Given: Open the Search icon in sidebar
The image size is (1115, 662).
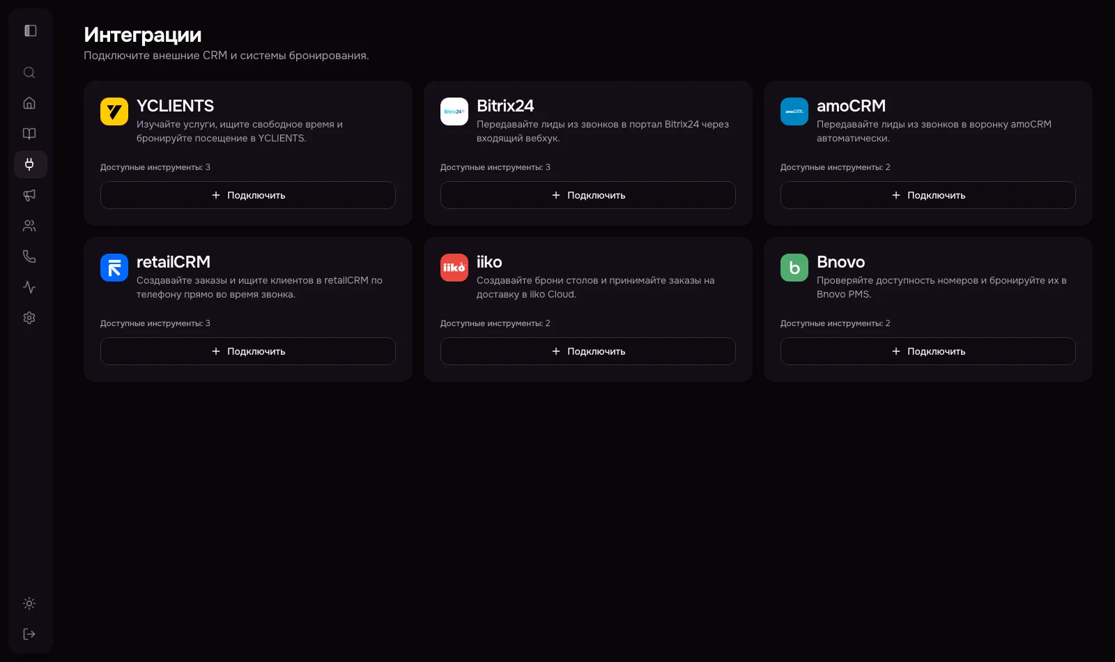Looking at the screenshot, I should [29, 72].
